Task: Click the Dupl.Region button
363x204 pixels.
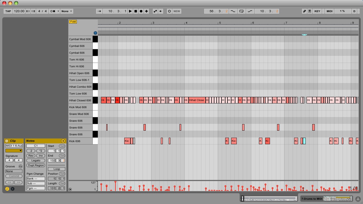Action: [x=36, y=165]
